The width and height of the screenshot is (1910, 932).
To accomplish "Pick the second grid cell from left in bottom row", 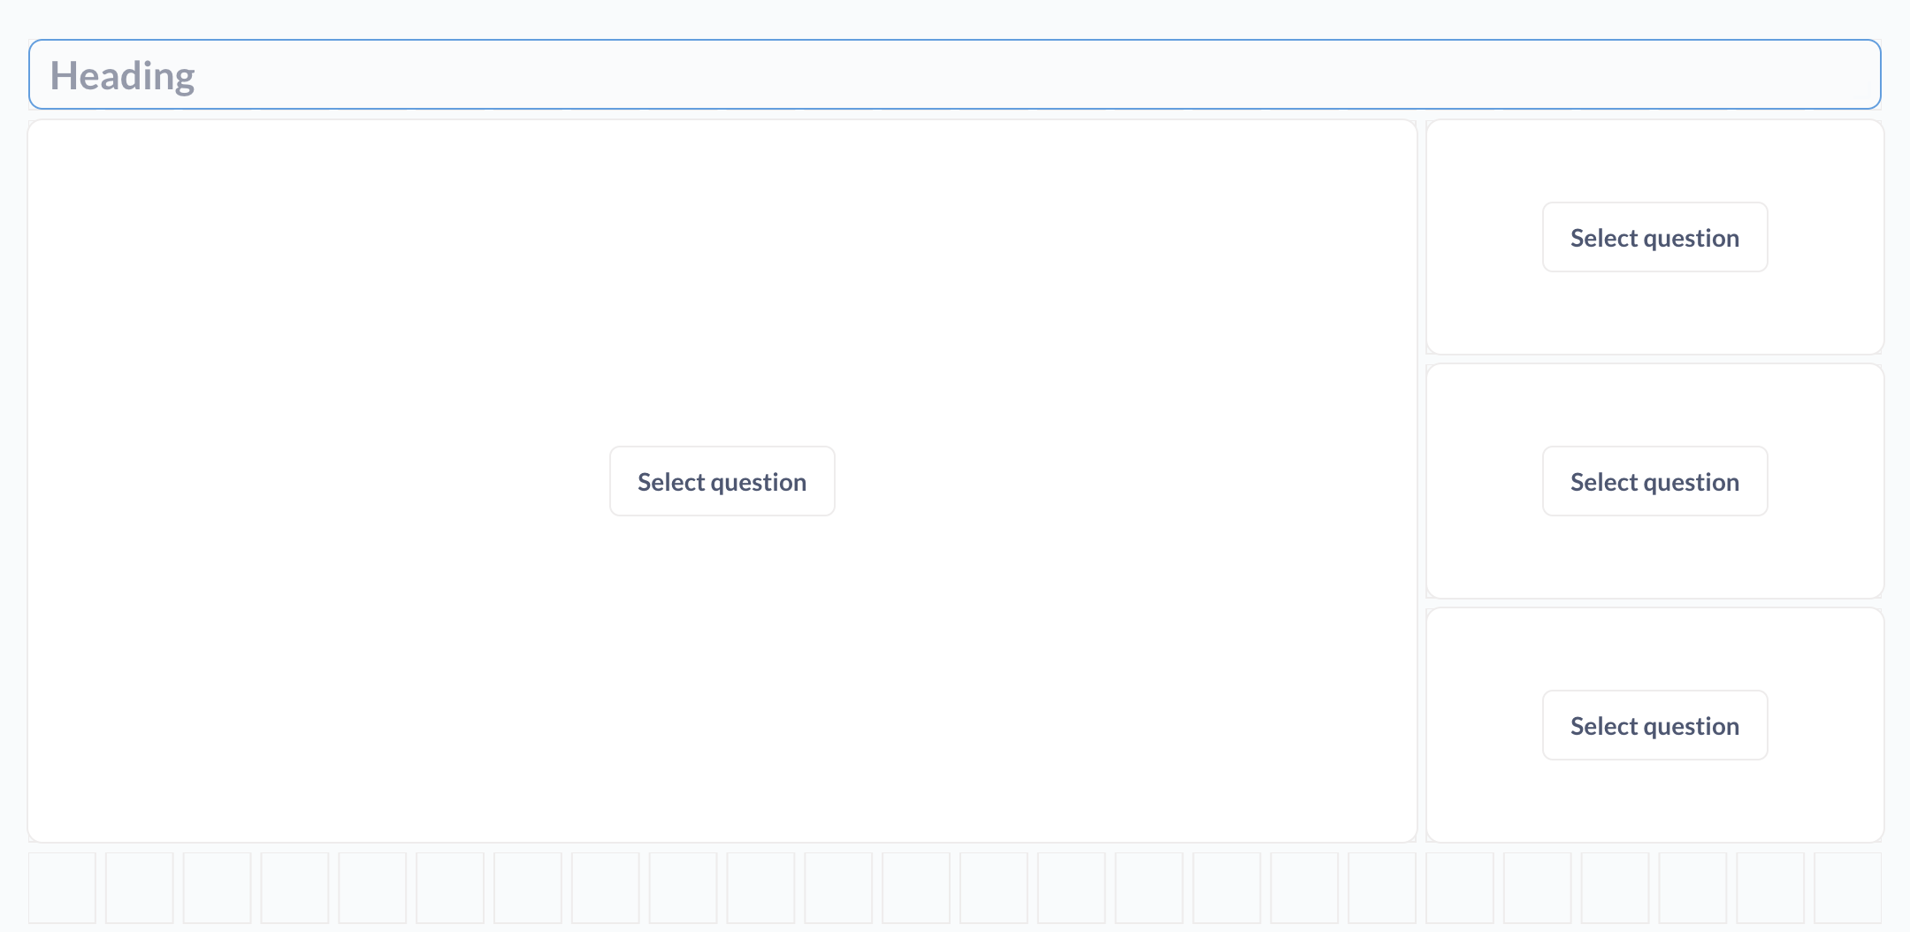I will [x=140, y=887].
